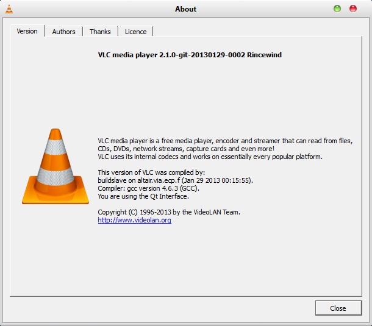This screenshot has width=372, height=326.
Task: Open the Thanks tab
Action: [100, 32]
